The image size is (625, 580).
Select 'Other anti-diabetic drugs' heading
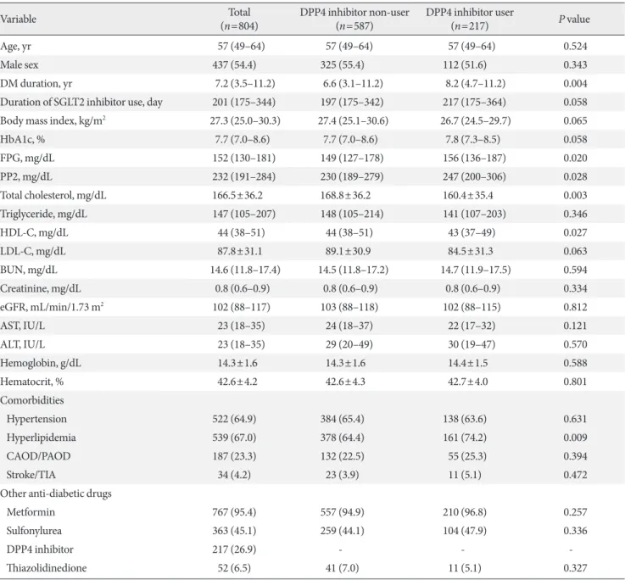56,494
